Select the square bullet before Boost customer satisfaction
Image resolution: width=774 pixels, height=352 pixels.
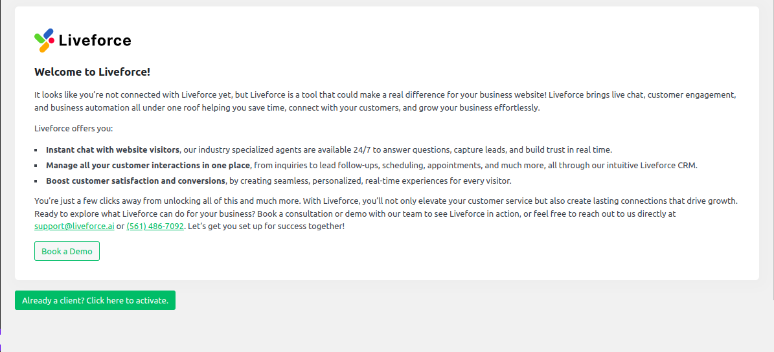click(x=36, y=181)
